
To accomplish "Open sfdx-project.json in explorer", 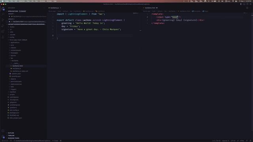I will pos(16,118).
